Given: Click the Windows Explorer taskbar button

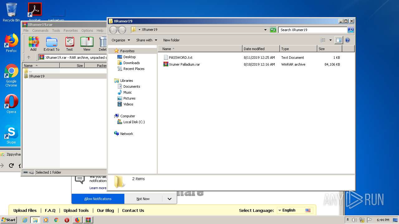Looking at the screenshot, I should click(x=35, y=220).
